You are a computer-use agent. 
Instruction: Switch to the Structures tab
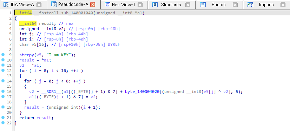pos(171,5)
